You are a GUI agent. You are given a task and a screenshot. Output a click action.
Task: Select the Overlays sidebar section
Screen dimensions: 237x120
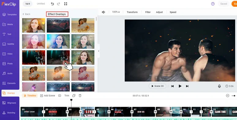tap(10, 93)
